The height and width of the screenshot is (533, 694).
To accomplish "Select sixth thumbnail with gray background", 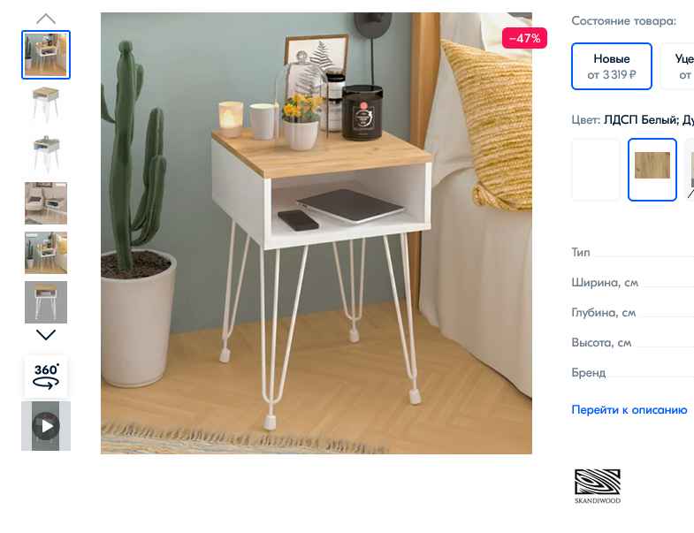I will pyautogui.click(x=46, y=302).
